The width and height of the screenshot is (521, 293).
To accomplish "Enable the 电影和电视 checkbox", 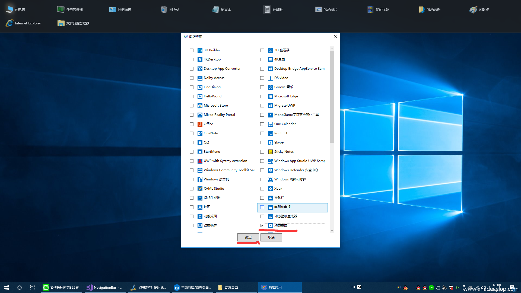I will (262, 207).
